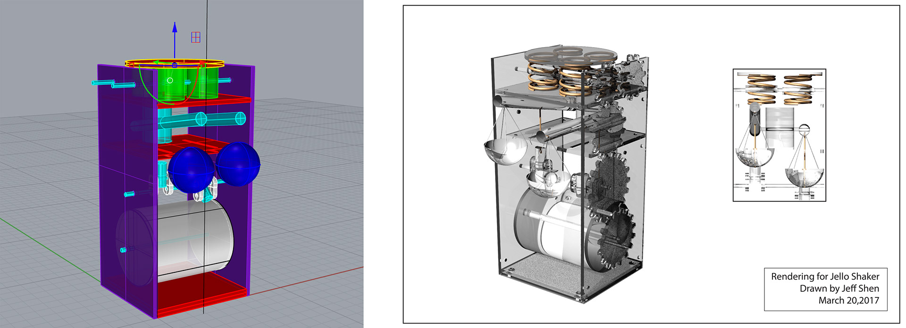This screenshot has height=328, width=906.
Task: Select the left blue sphere
Action: tap(191, 170)
